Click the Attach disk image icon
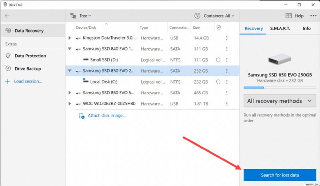The height and width of the screenshot is (186, 320). coord(82,116)
